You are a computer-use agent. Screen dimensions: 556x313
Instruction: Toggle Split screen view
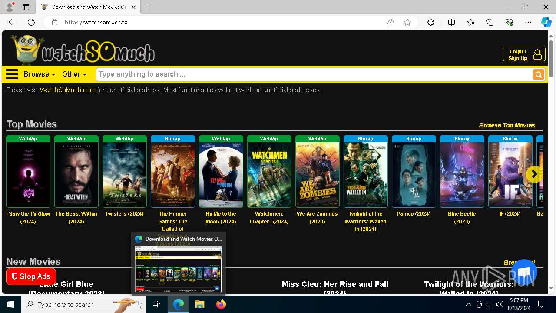(x=451, y=22)
